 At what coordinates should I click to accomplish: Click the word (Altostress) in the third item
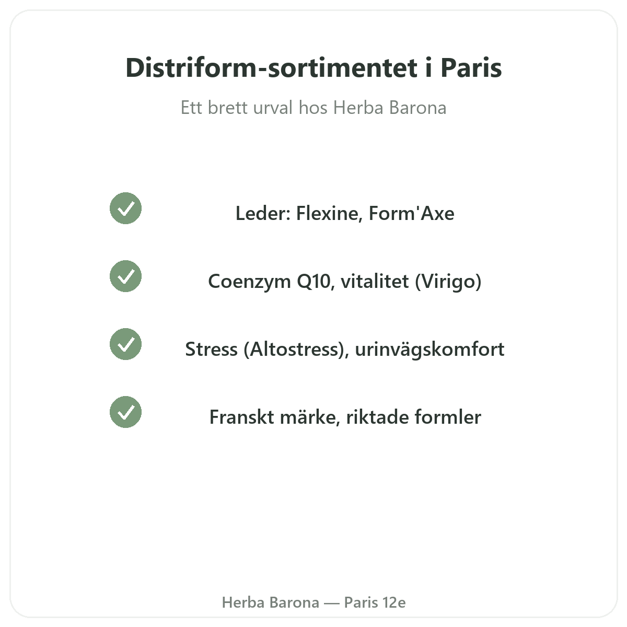(296, 350)
